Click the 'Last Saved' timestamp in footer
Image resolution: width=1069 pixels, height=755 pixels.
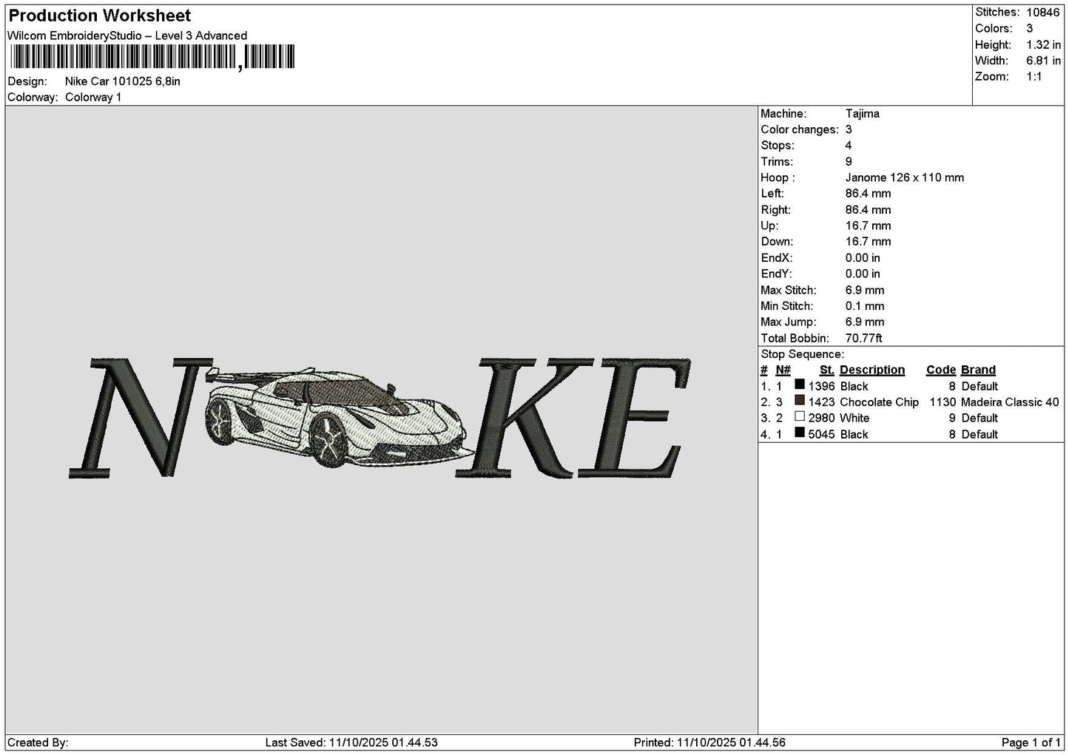[x=351, y=742]
